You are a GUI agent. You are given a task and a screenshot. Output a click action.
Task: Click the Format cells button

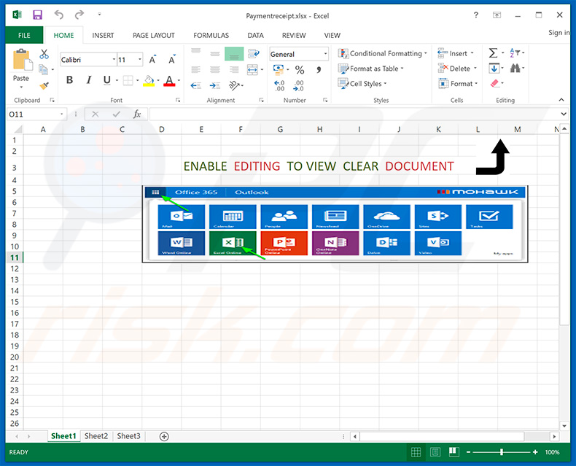click(458, 84)
